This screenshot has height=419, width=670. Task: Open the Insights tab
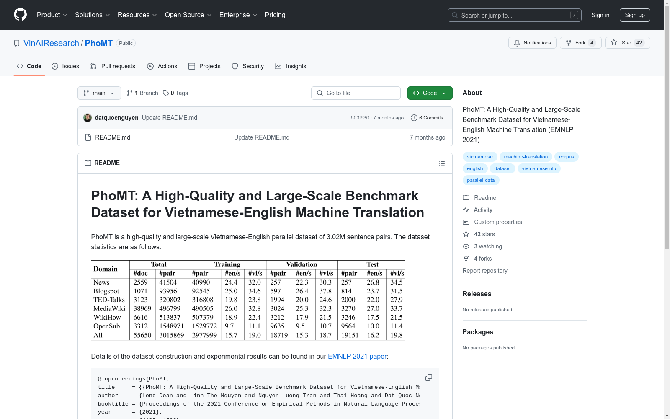point(291,66)
